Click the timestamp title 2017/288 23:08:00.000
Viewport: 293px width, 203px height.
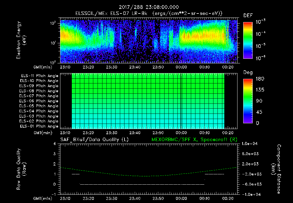(x=149, y=7)
